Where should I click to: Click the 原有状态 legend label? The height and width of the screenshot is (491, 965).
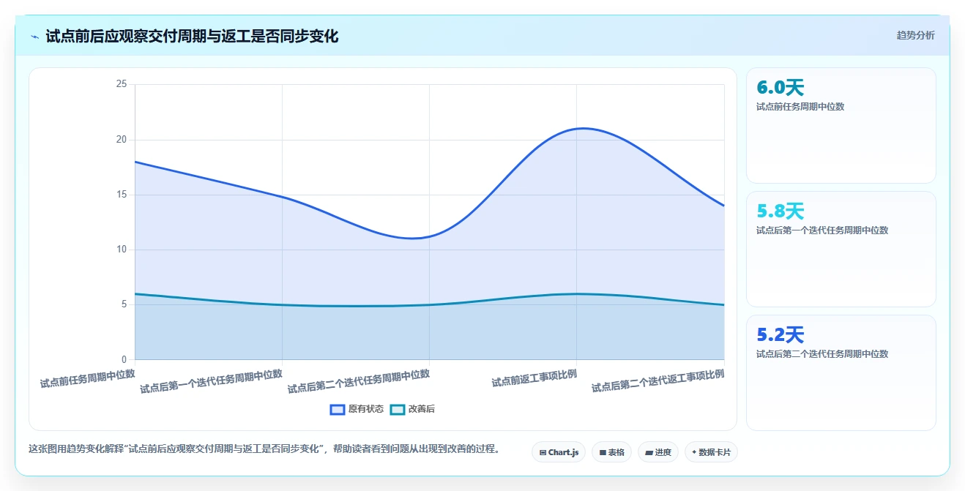pyautogui.click(x=366, y=409)
